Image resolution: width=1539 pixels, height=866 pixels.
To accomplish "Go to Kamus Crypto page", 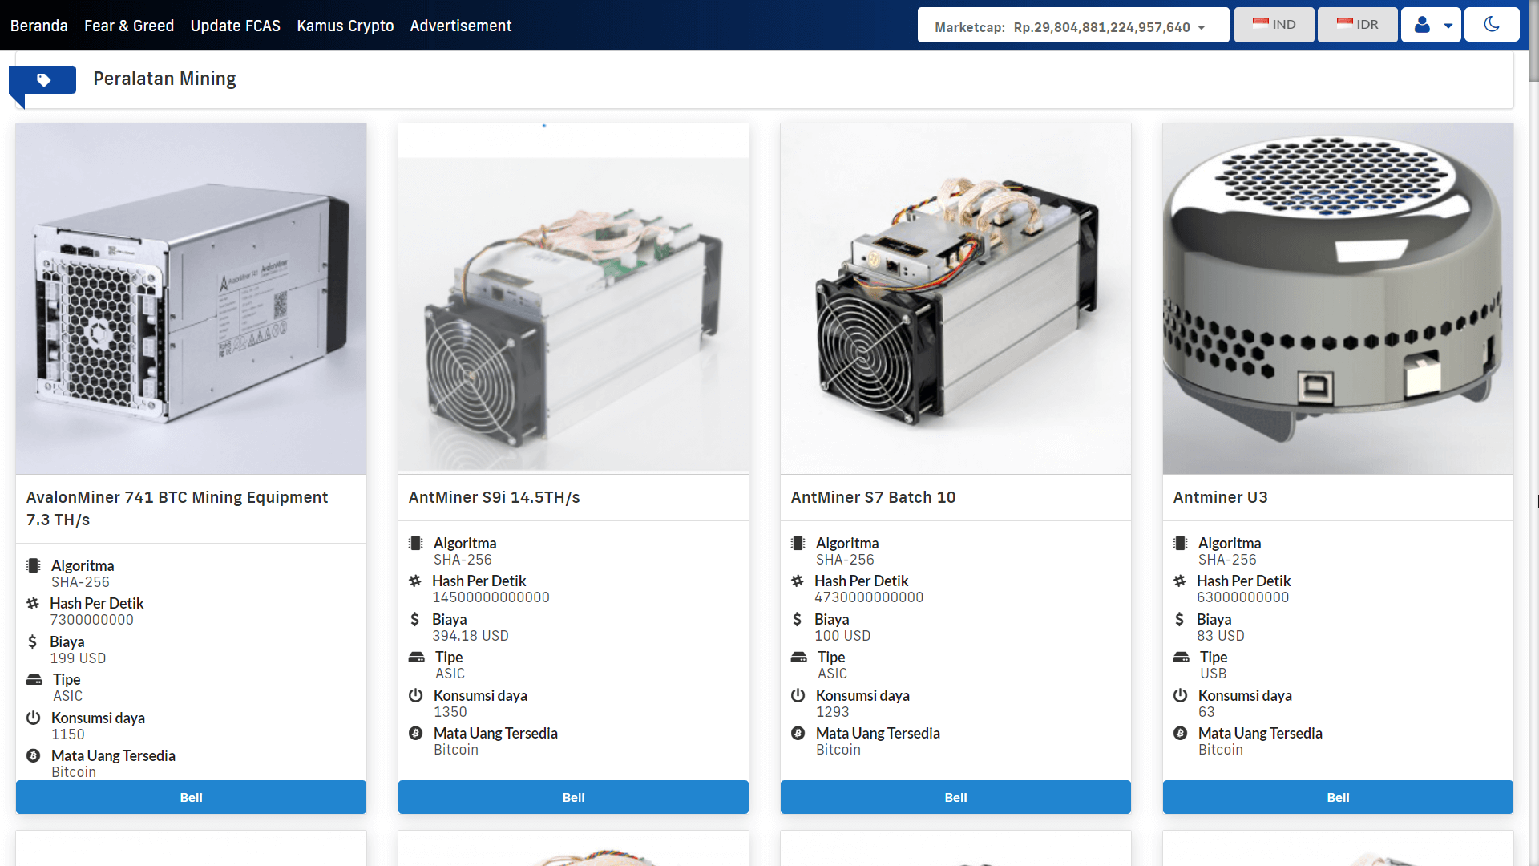I will point(345,26).
